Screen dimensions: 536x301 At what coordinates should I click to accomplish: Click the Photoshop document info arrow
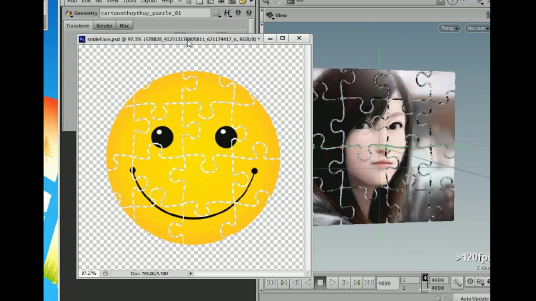(x=191, y=273)
